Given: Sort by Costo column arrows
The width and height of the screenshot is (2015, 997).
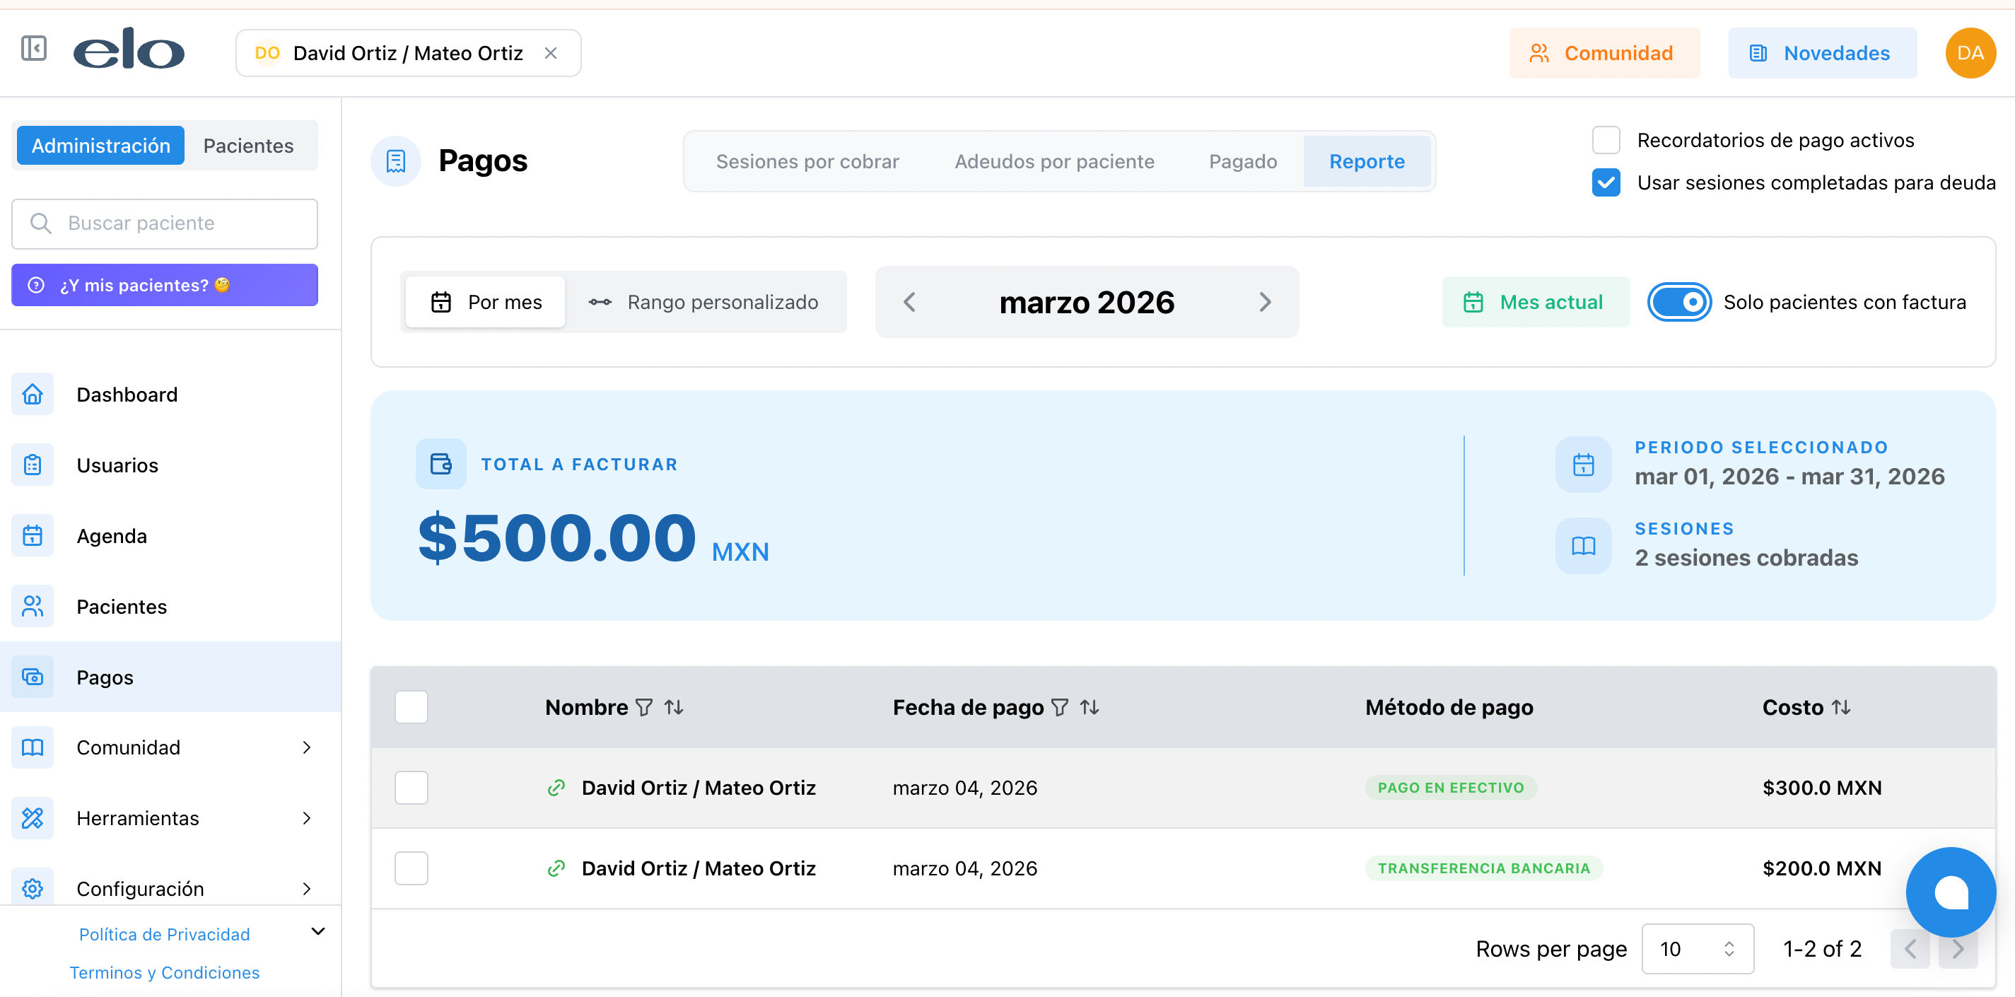Looking at the screenshot, I should click(1841, 708).
